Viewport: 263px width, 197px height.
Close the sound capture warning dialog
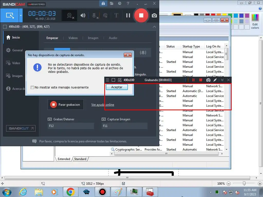tap(128, 55)
